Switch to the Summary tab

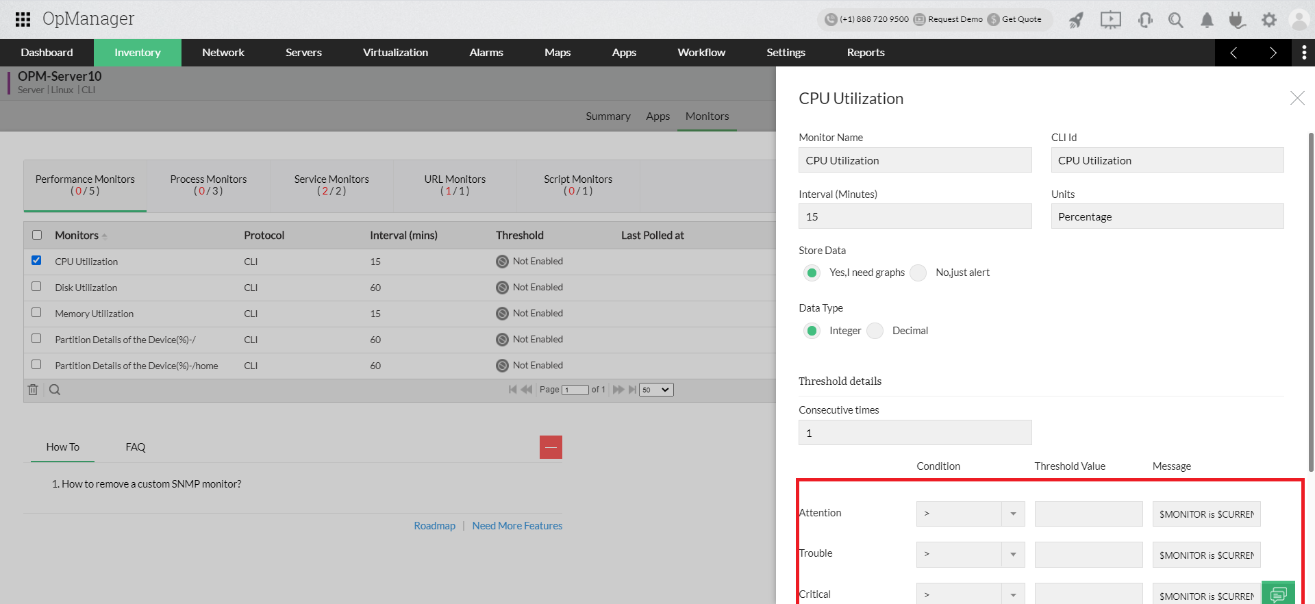pos(608,116)
